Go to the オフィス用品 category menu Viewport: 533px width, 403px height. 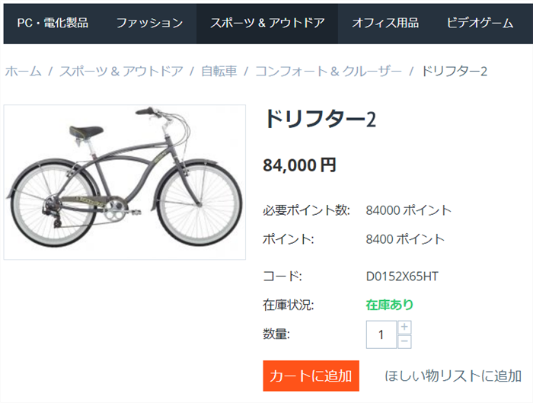(x=385, y=23)
